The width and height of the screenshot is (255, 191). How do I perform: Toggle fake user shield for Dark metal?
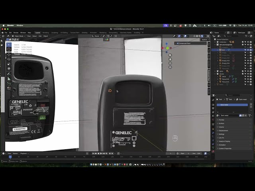coord(240,115)
